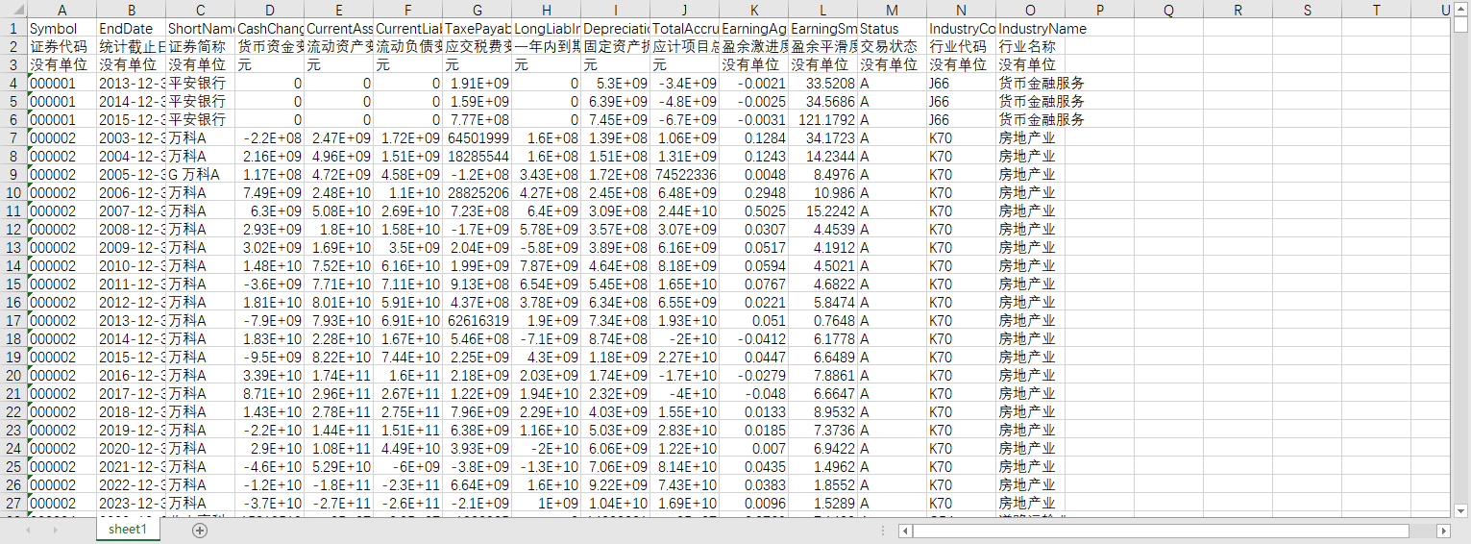Click the '1.8552' cell
The width and height of the screenshot is (1471, 544).
point(822,485)
